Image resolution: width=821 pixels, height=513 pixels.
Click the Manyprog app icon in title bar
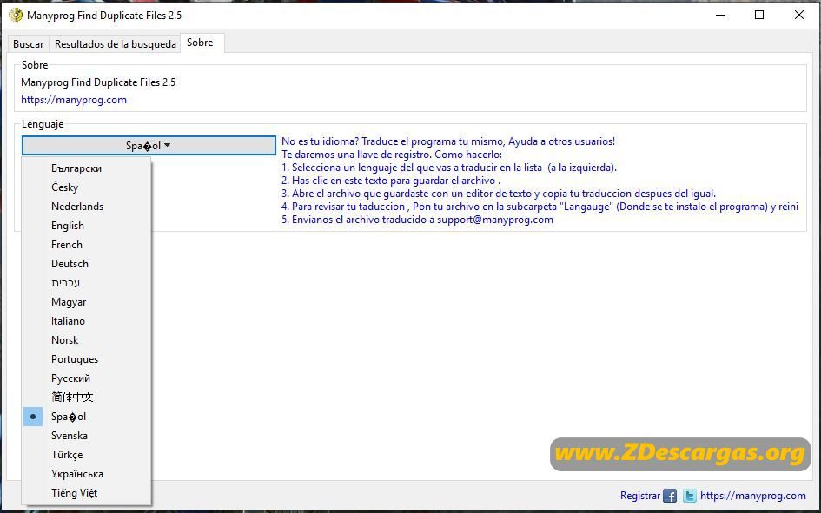16,15
